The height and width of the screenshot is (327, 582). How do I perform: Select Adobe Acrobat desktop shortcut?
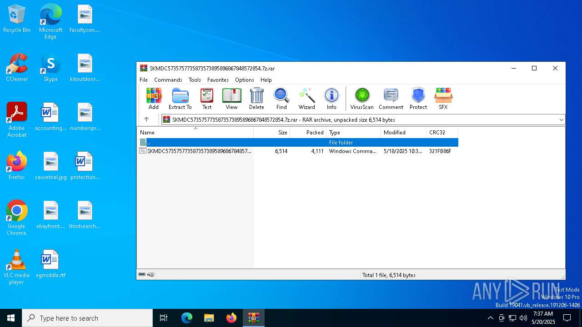[x=17, y=119]
